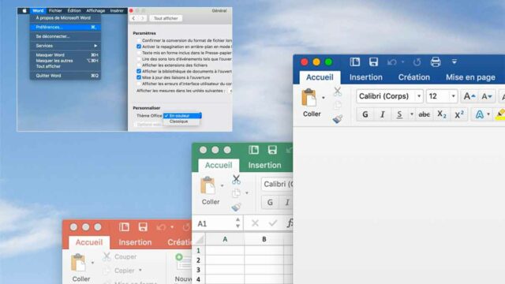Image resolution: width=505 pixels, height=284 pixels.
Task: Apply subscript X₂ in Word's ribbon
Action: [442, 114]
